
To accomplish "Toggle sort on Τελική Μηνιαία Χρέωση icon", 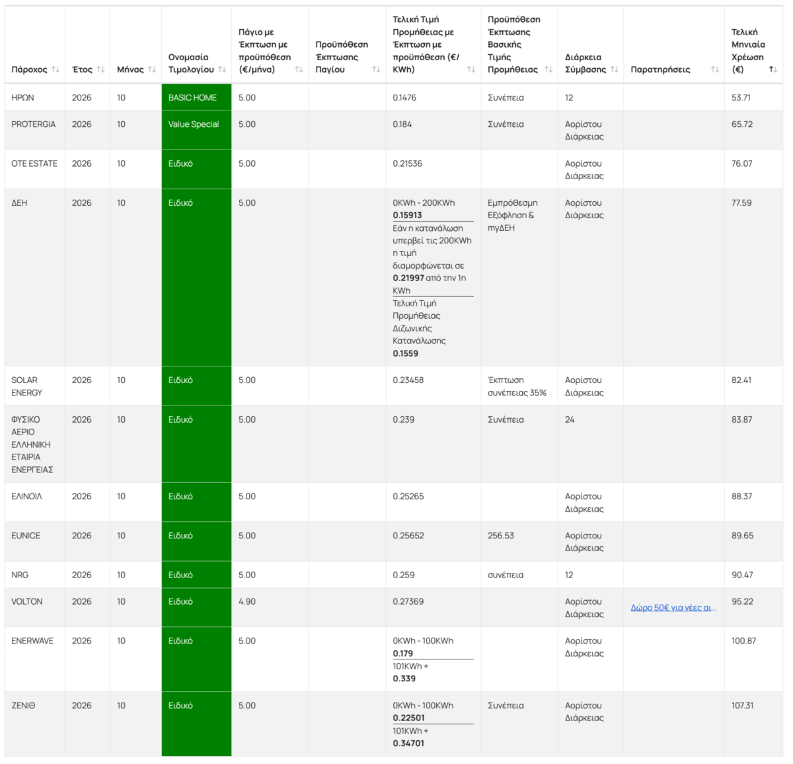I will pos(773,69).
